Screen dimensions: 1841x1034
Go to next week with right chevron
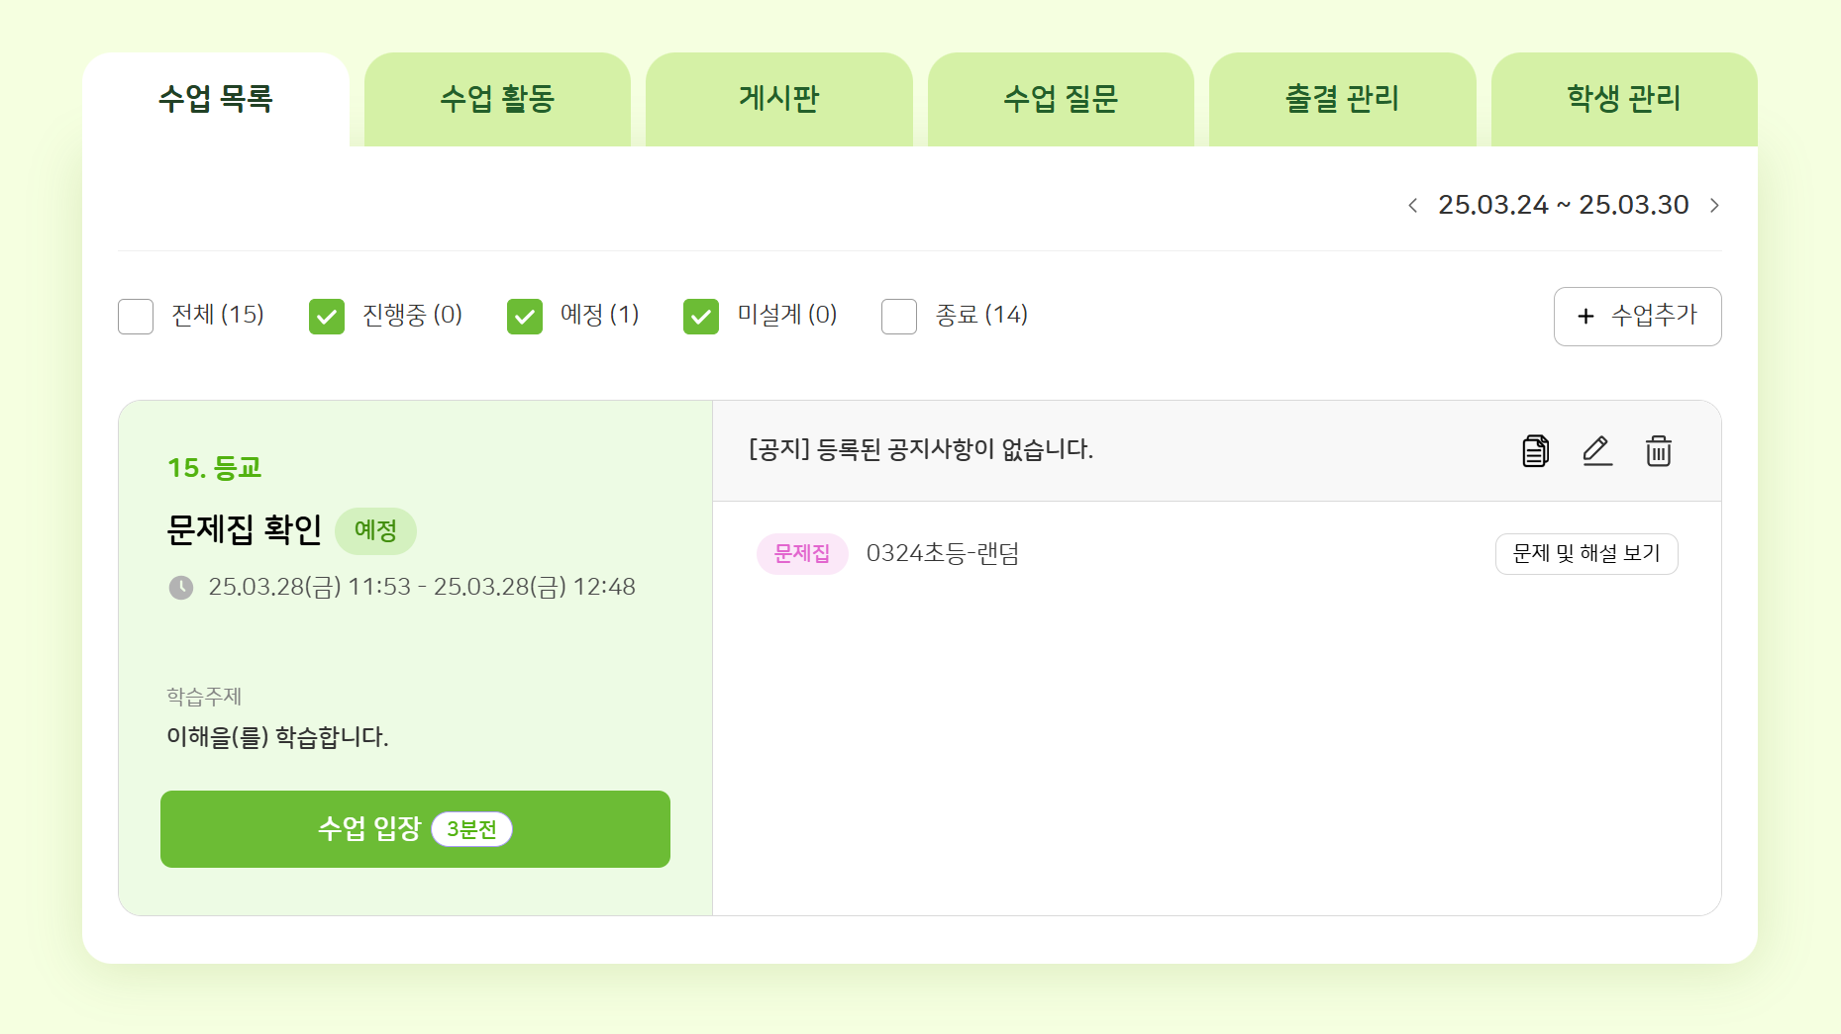1714,206
